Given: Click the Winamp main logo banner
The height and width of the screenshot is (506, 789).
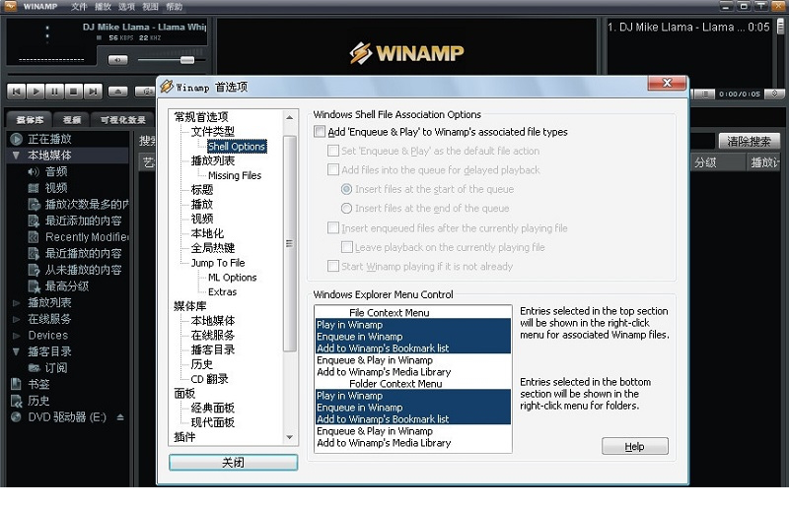Looking at the screenshot, I should tap(406, 53).
